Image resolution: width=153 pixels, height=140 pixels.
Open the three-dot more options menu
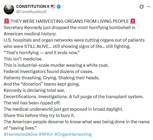click(148, 7)
